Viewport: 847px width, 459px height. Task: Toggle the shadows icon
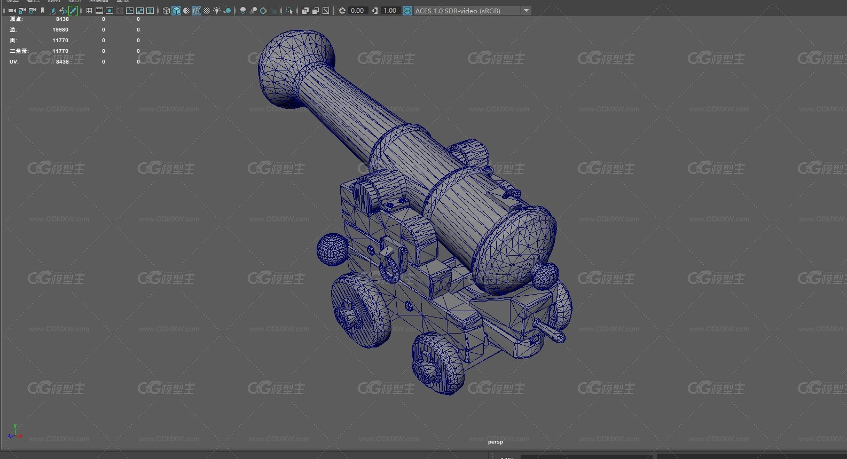click(227, 11)
